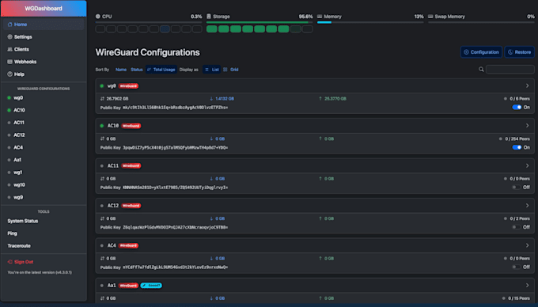Toggle the wg0 configuration switch off
538x307 pixels.
click(x=517, y=108)
